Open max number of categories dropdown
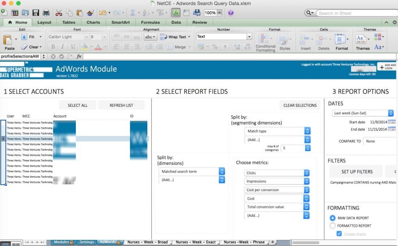 click(x=296, y=148)
